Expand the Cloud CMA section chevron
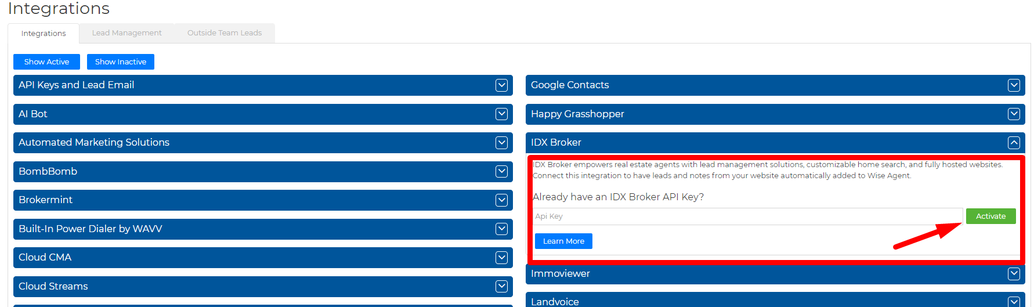This screenshot has height=307, width=1034. tap(501, 258)
